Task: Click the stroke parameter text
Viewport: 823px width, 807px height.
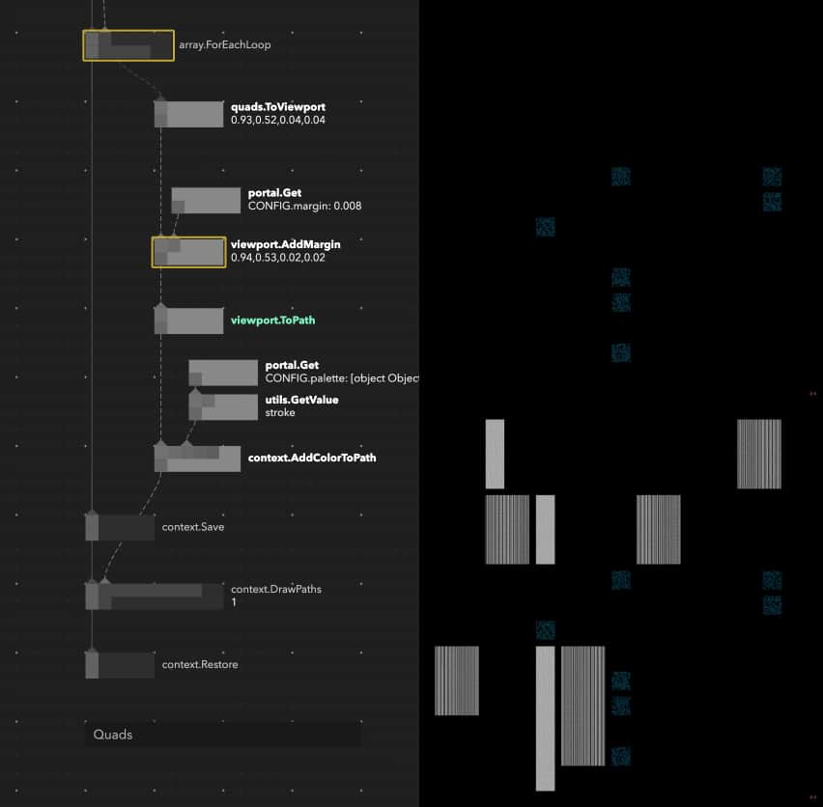Action: pos(280,413)
